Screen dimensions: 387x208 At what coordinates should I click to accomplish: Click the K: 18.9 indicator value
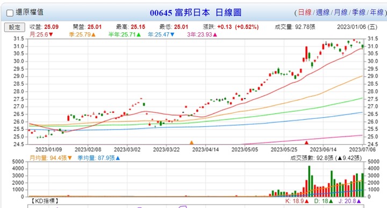pos(297,201)
